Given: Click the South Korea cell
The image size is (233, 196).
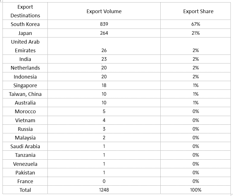Looking at the screenshot, I should [x=25, y=24].
